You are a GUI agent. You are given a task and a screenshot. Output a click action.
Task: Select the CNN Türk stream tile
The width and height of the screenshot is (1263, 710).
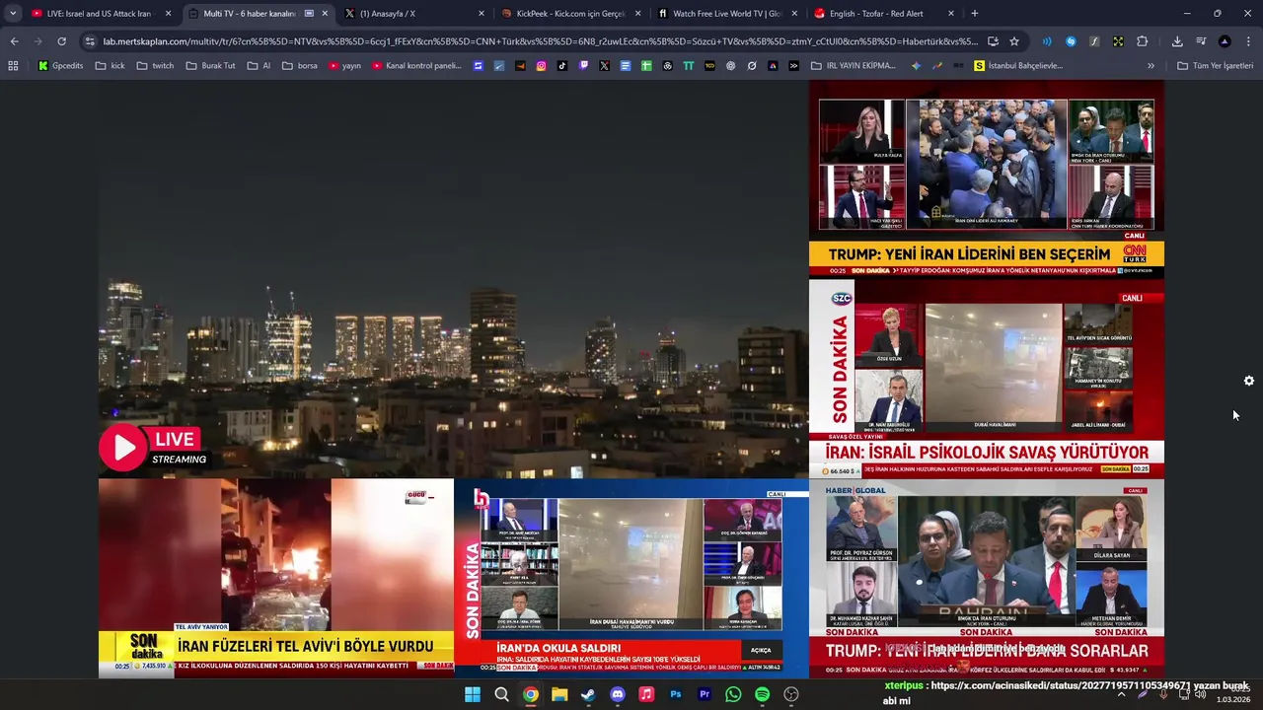click(987, 179)
